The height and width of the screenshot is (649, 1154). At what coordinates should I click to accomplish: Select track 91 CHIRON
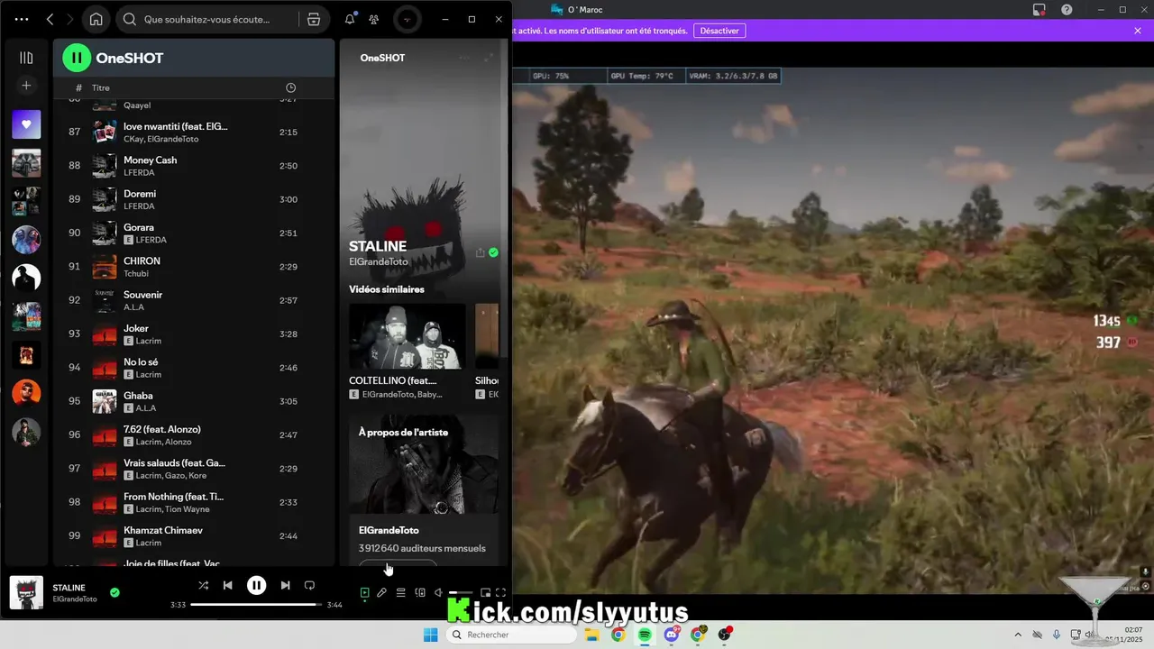194,267
